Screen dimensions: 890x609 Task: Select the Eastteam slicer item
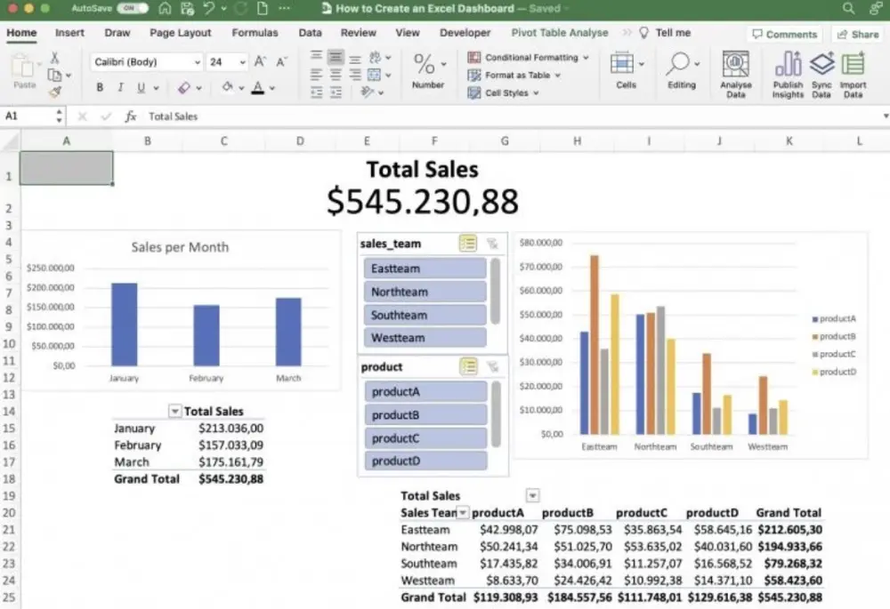coord(425,268)
